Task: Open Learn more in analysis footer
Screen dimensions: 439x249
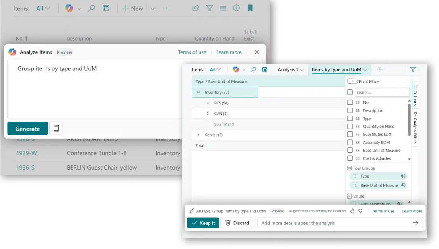Action: 412,211
